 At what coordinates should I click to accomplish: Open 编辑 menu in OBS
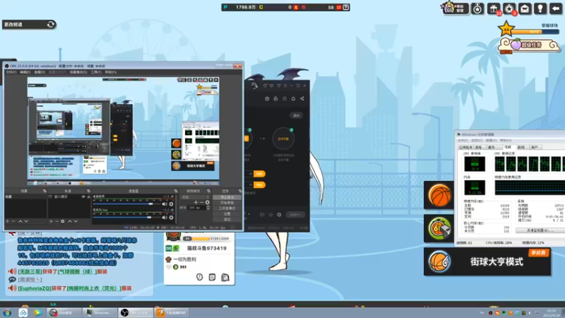(25, 72)
